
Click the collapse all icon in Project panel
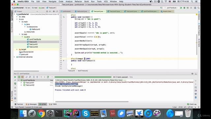click(50, 11)
